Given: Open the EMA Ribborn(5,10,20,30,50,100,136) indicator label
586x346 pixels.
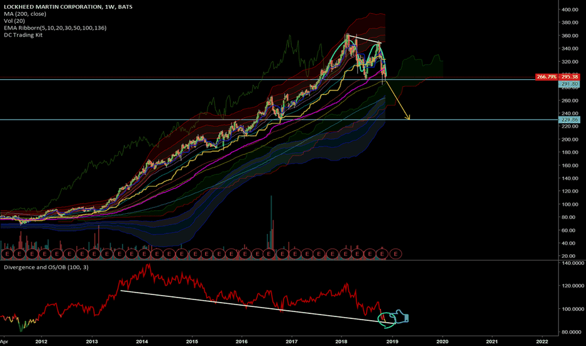Looking at the screenshot, I should [55, 28].
